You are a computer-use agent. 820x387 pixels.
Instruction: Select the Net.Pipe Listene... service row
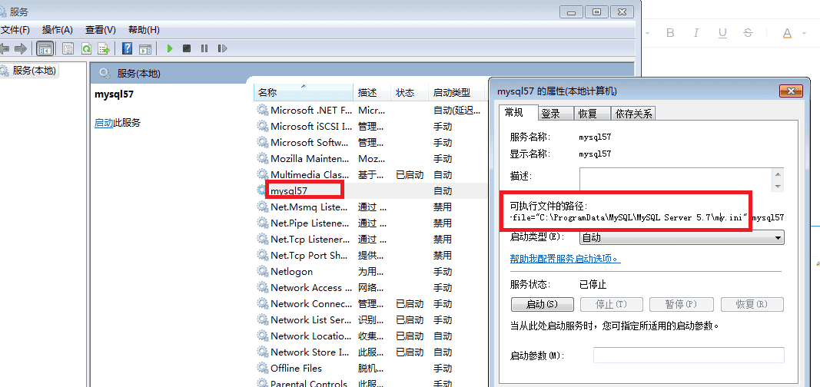(370, 223)
